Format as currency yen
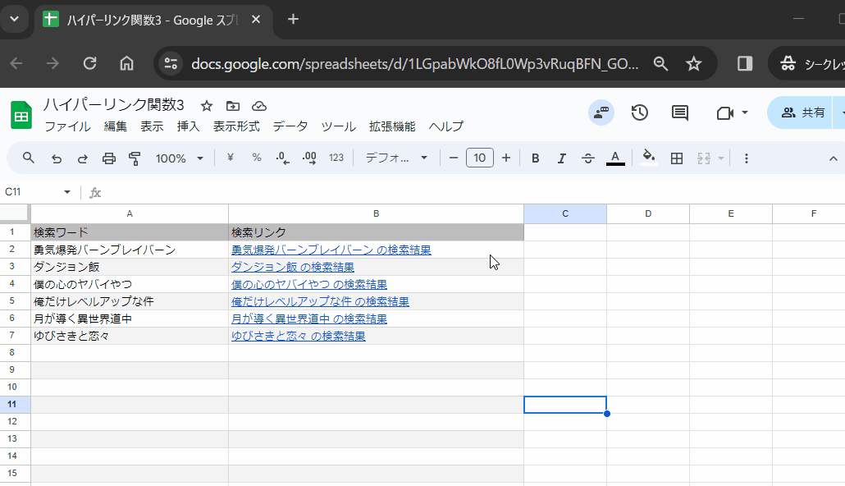The height and width of the screenshot is (486, 845). pyautogui.click(x=231, y=158)
